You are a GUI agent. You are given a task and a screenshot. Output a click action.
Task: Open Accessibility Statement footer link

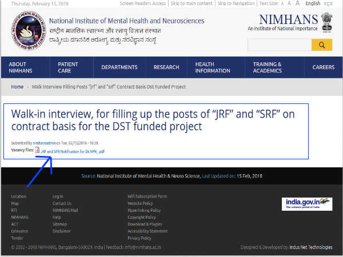(147, 231)
